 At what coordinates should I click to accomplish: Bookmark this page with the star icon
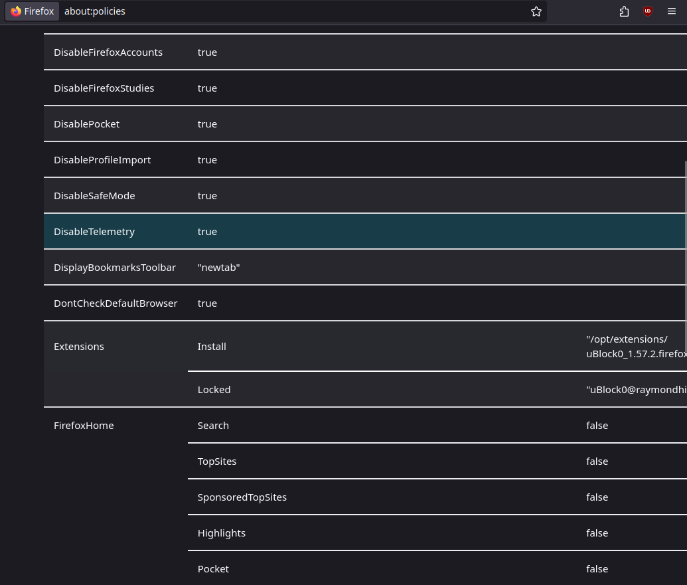pos(536,11)
